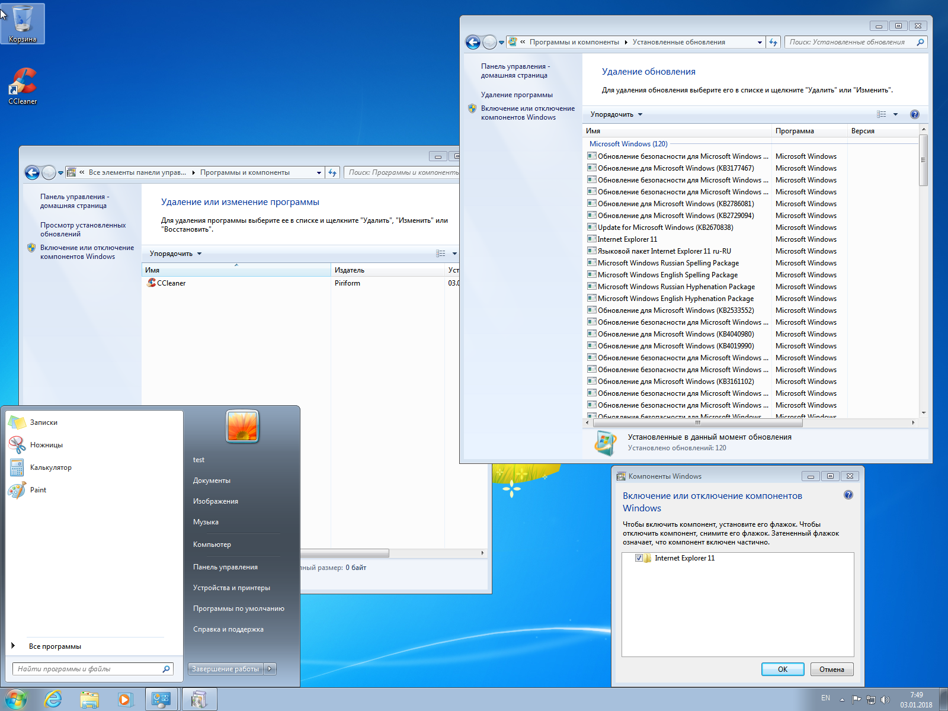The image size is (948, 711).
Task: Open the network tray icon
Action: (x=870, y=700)
